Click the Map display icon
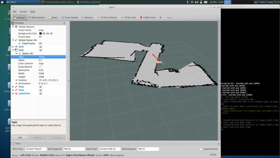280x158 pixels. pyautogui.click(x=16, y=50)
